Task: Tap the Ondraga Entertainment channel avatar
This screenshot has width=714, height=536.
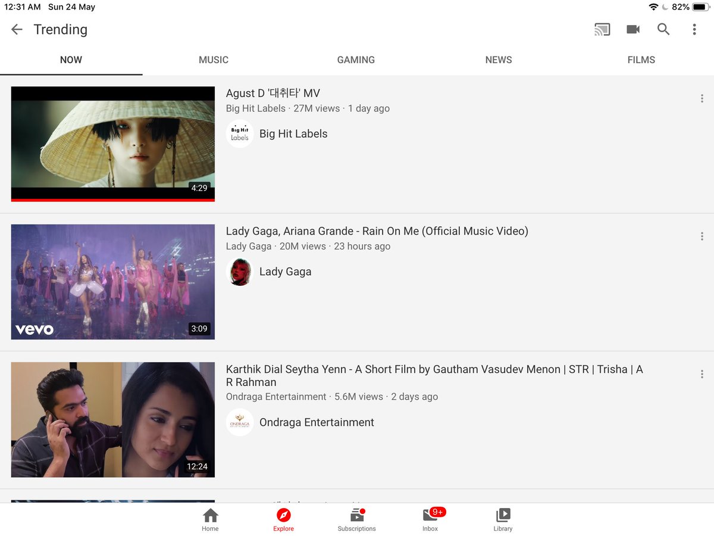Action: [x=240, y=422]
